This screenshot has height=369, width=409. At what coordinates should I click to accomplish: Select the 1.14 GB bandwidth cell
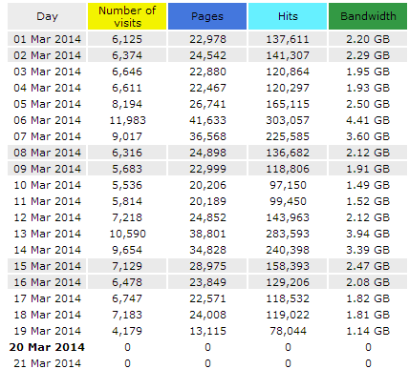[x=368, y=331]
